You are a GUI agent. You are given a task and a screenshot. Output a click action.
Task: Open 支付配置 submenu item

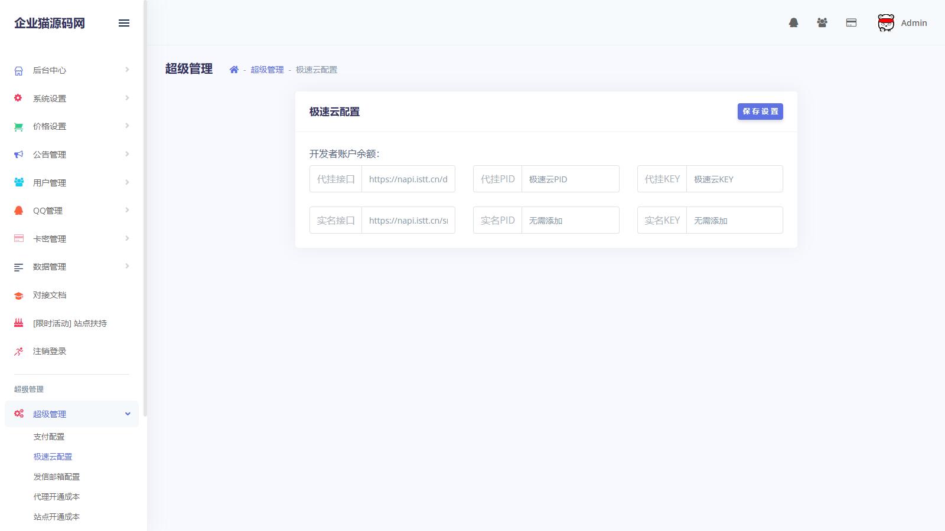tap(49, 437)
